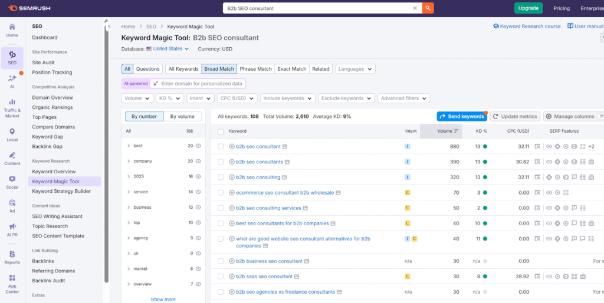
Task: Clear the search field with X icon
Action: tap(415, 8)
